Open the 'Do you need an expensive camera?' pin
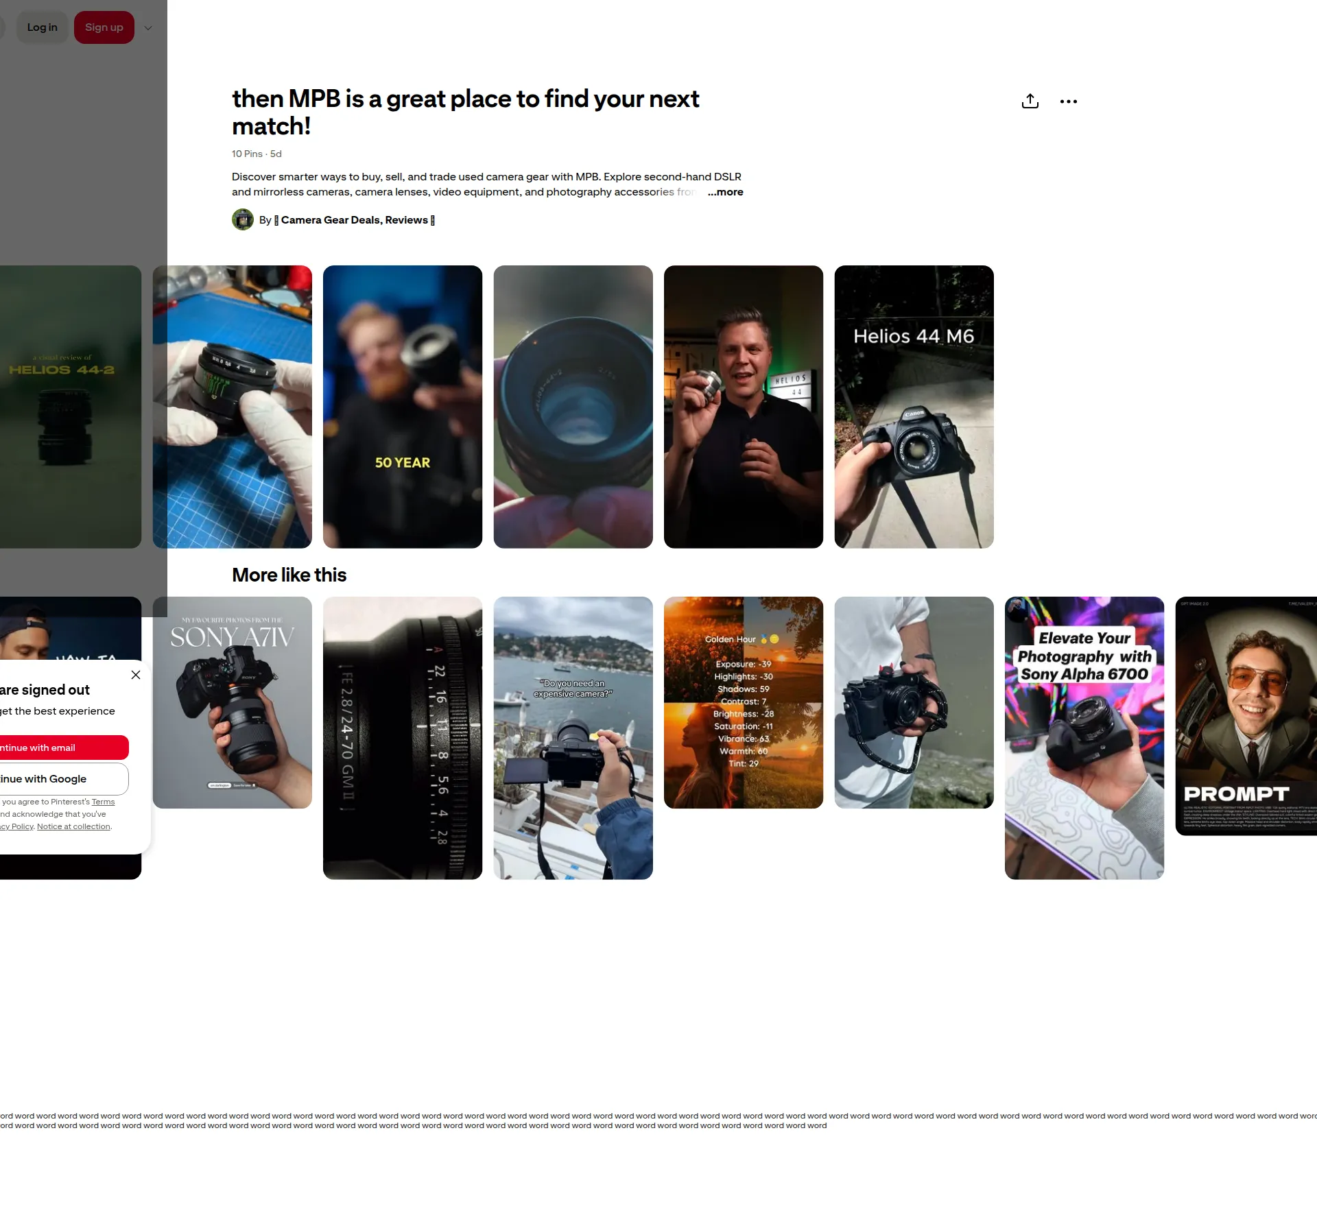1317x1207 pixels. (x=573, y=738)
